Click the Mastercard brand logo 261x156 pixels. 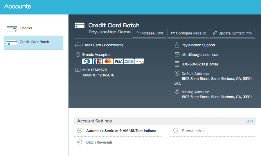tap(108, 61)
